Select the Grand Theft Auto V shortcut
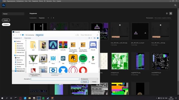Screen dimensions: 179x100 click(x=33, y=59)
